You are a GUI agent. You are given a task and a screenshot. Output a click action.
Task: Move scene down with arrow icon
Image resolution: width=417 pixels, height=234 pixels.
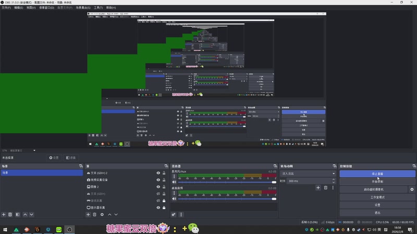(x=31, y=214)
